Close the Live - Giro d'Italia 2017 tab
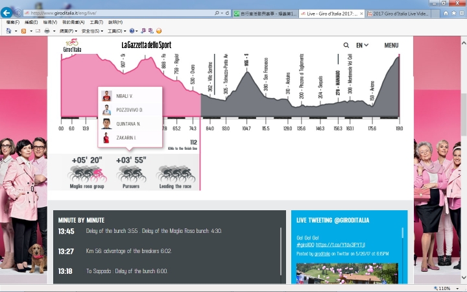 pyautogui.click(x=361, y=14)
